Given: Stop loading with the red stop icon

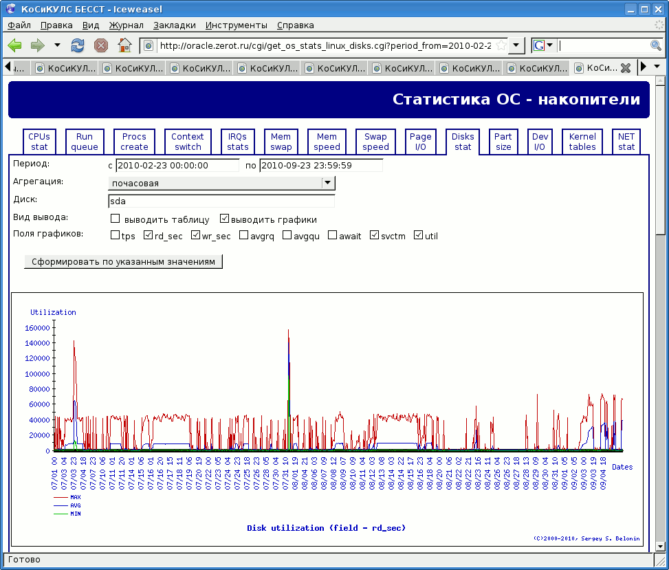Looking at the screenshot, I should [x=101, y=45].
